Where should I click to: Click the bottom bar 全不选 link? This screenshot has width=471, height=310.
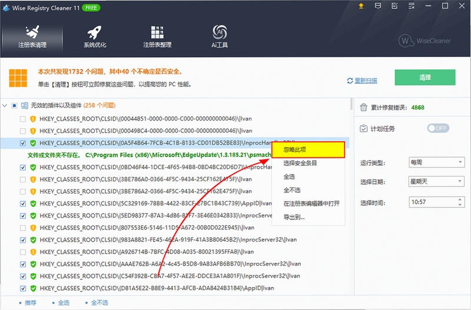pyautogui.click(x=99, y=302)
